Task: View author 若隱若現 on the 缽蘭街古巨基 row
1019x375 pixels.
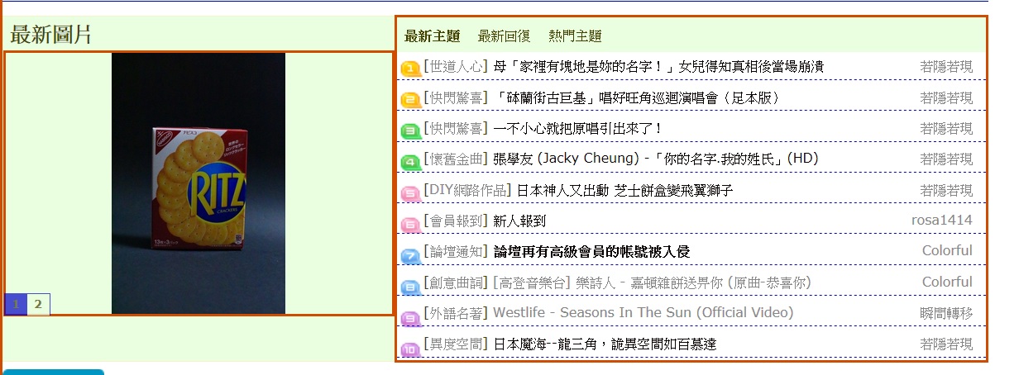Action: (946, 97)
